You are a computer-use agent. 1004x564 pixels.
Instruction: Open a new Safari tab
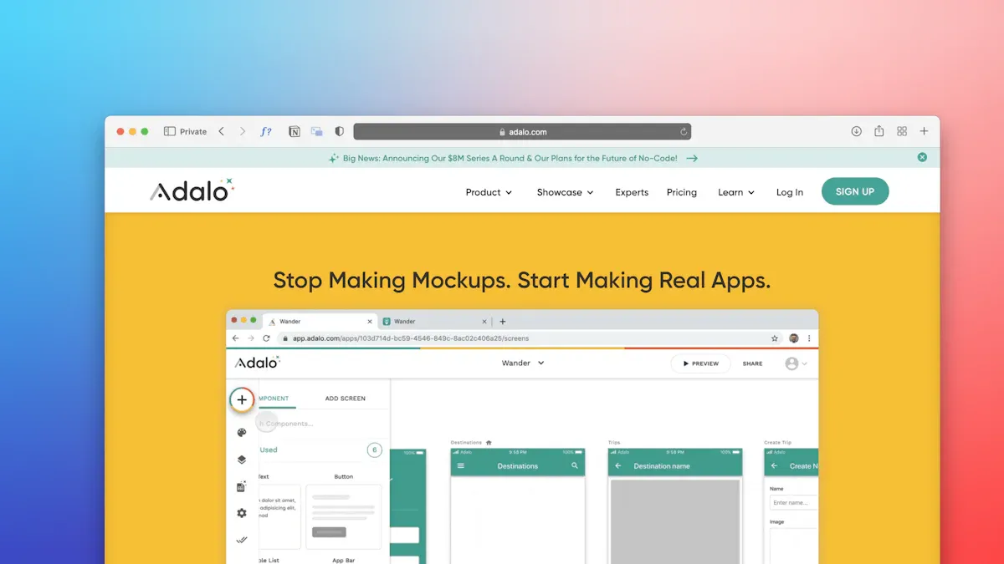[x=925, y=131]
